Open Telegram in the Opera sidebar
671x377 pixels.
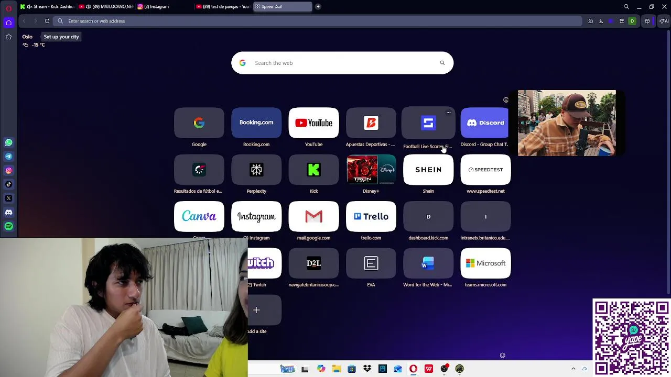[8, 157]
